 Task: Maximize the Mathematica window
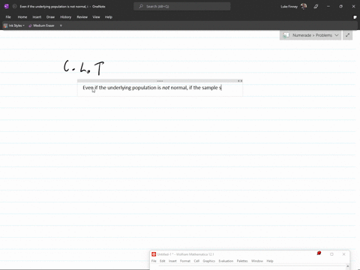(x=331, y=254)
